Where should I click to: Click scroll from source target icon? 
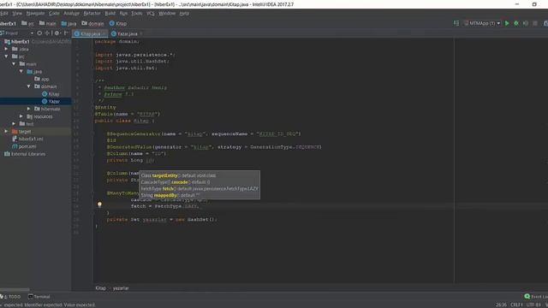pos(39,33)
